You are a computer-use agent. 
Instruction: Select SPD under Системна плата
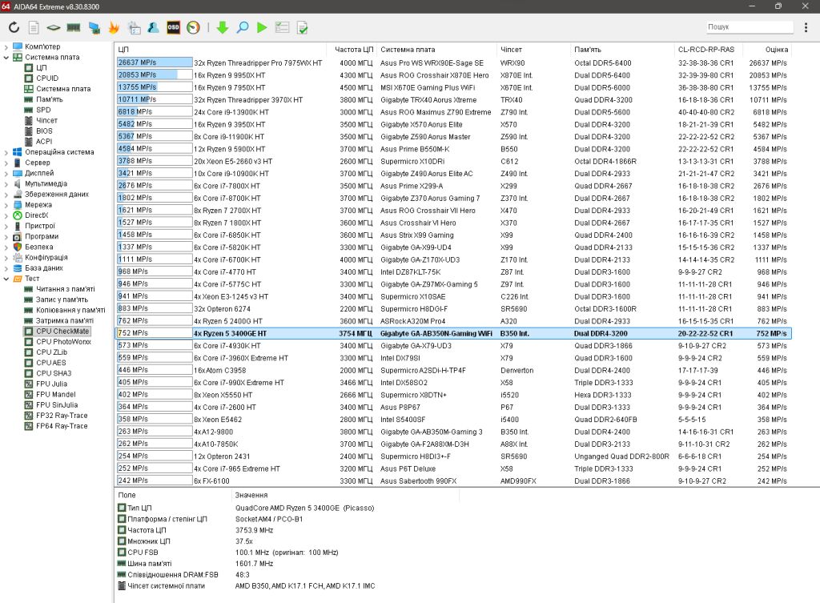click(43, 110)
